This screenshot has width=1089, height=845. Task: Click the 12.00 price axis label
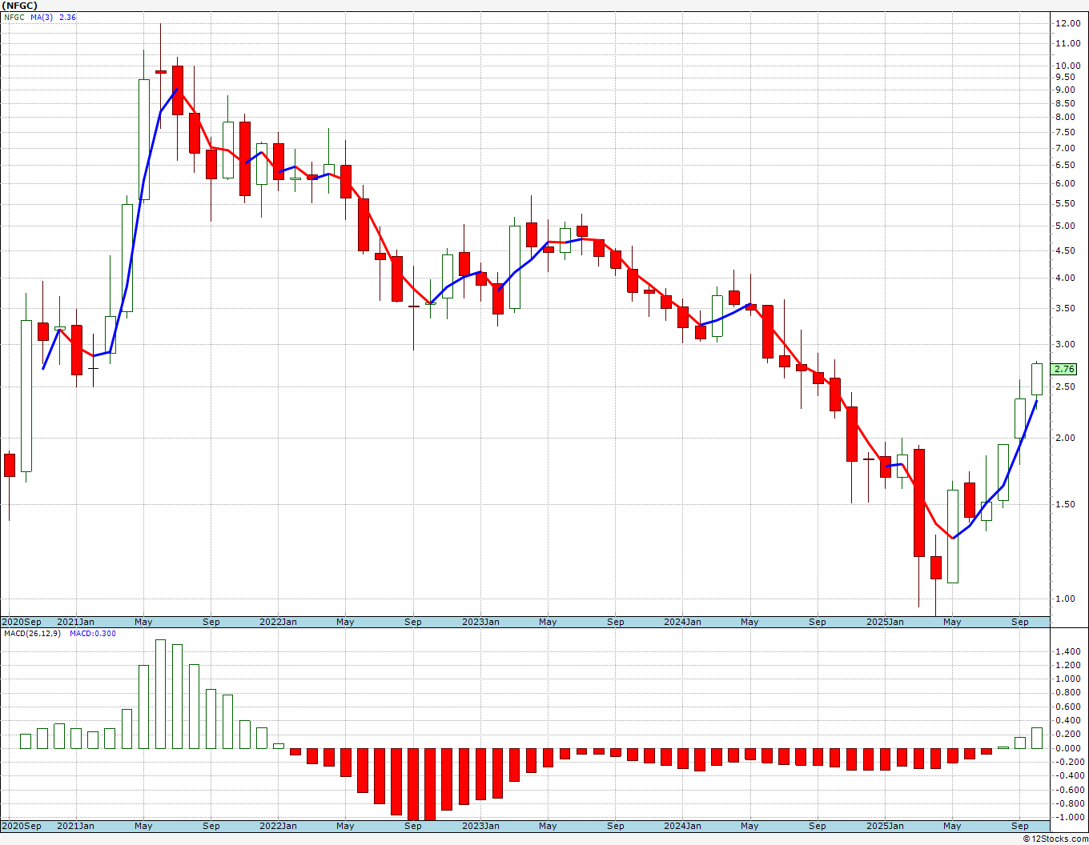tap(1067, 23)
